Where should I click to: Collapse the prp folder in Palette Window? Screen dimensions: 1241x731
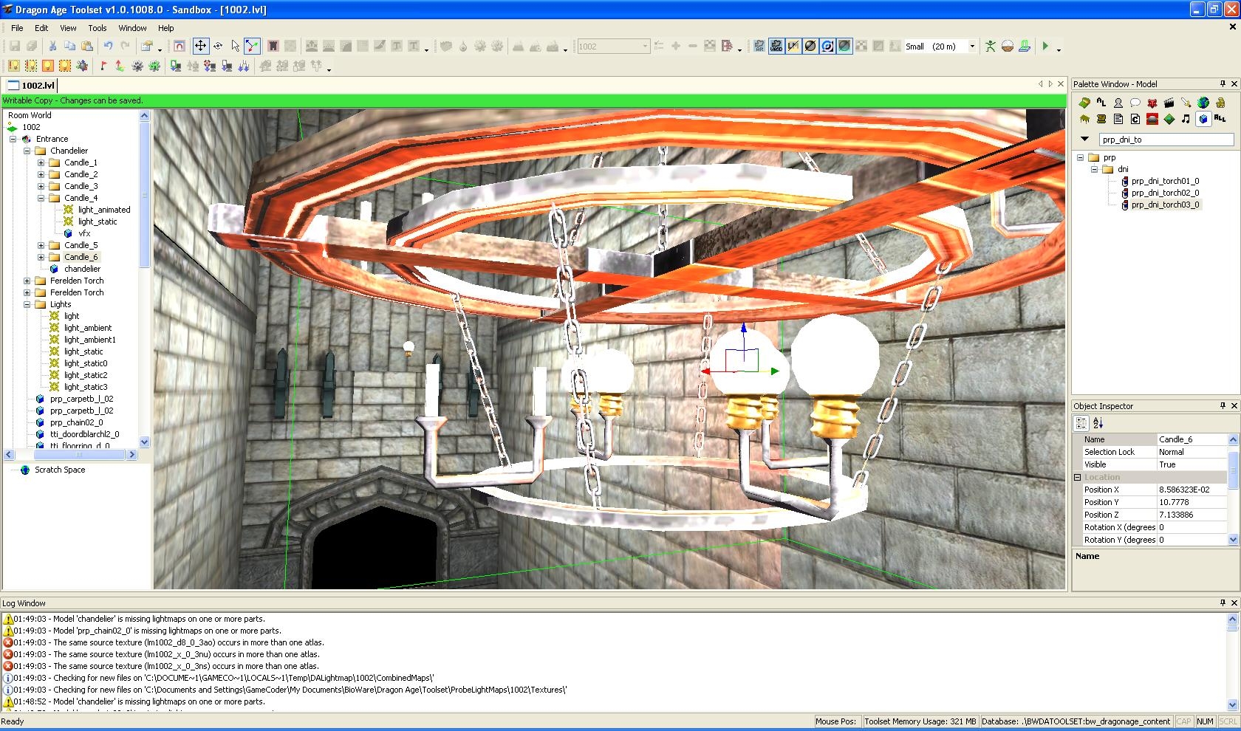(1081, 157)
